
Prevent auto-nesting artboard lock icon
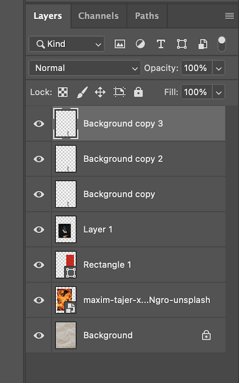click(119, 92)
